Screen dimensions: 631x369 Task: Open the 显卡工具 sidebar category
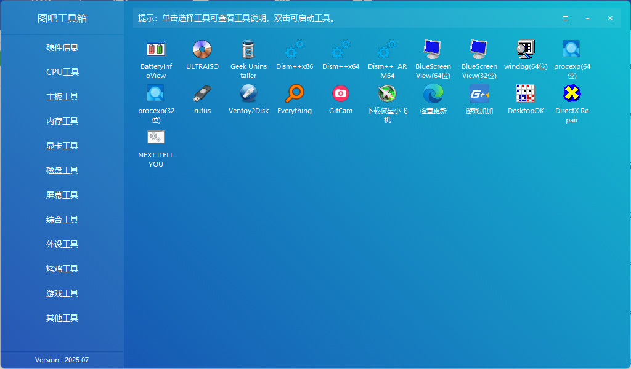(x=62, y=146)
